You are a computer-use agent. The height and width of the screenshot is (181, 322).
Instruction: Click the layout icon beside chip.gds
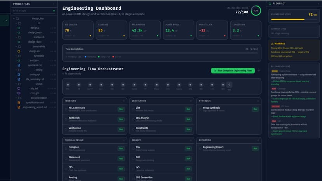coord(19,93)
